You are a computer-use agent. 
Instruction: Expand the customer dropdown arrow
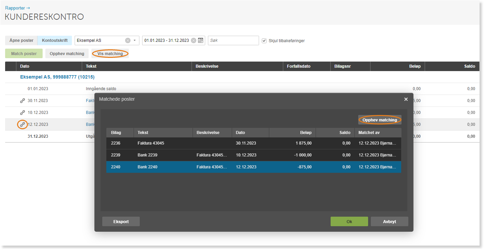(135, 40)
